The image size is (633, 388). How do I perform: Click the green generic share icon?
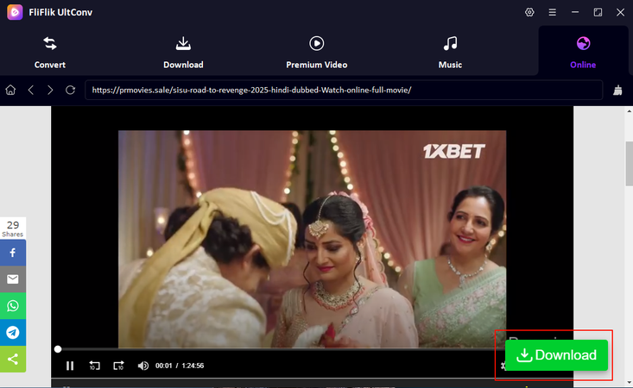click(x=13, y=359)
